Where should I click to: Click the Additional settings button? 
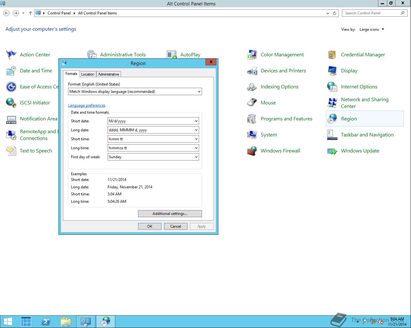[x=170, y=214]
